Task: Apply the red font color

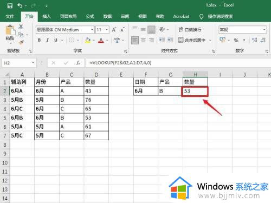Action: pos(101,40)
